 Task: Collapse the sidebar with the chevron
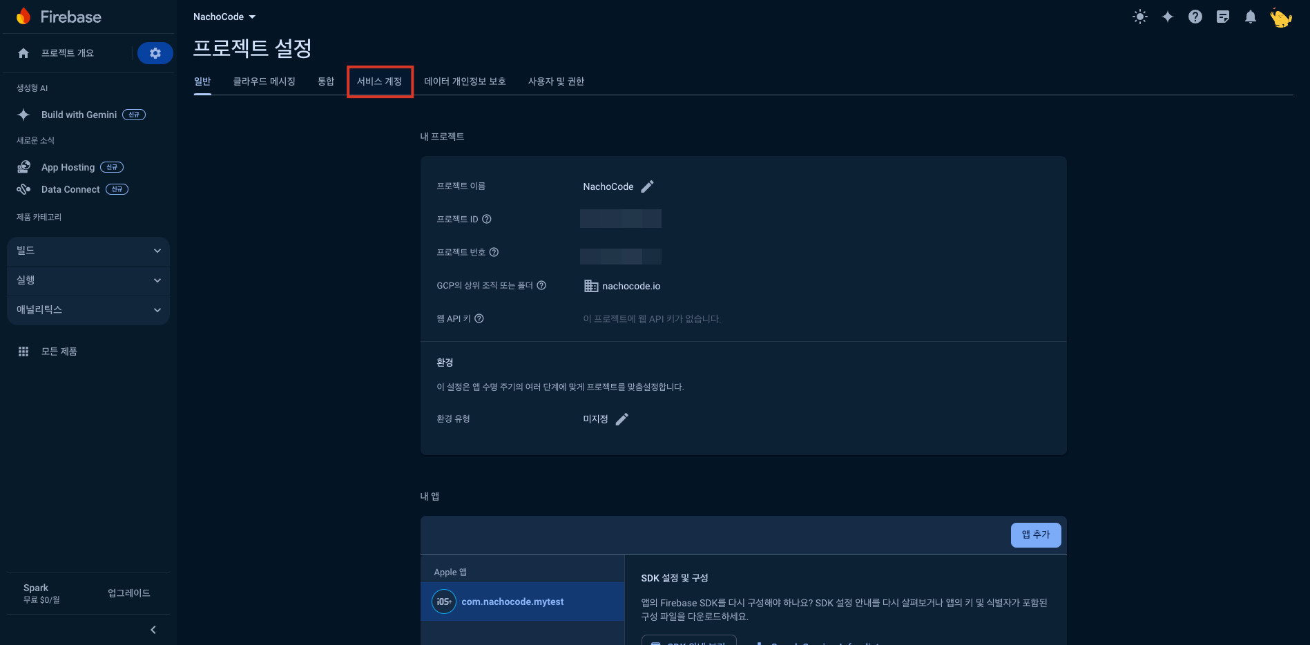point(153,630)
